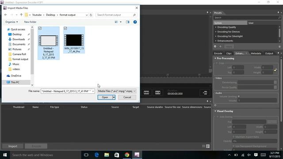
Task: Open File Explorer from taskbar
Action: [x=107, y=155]
